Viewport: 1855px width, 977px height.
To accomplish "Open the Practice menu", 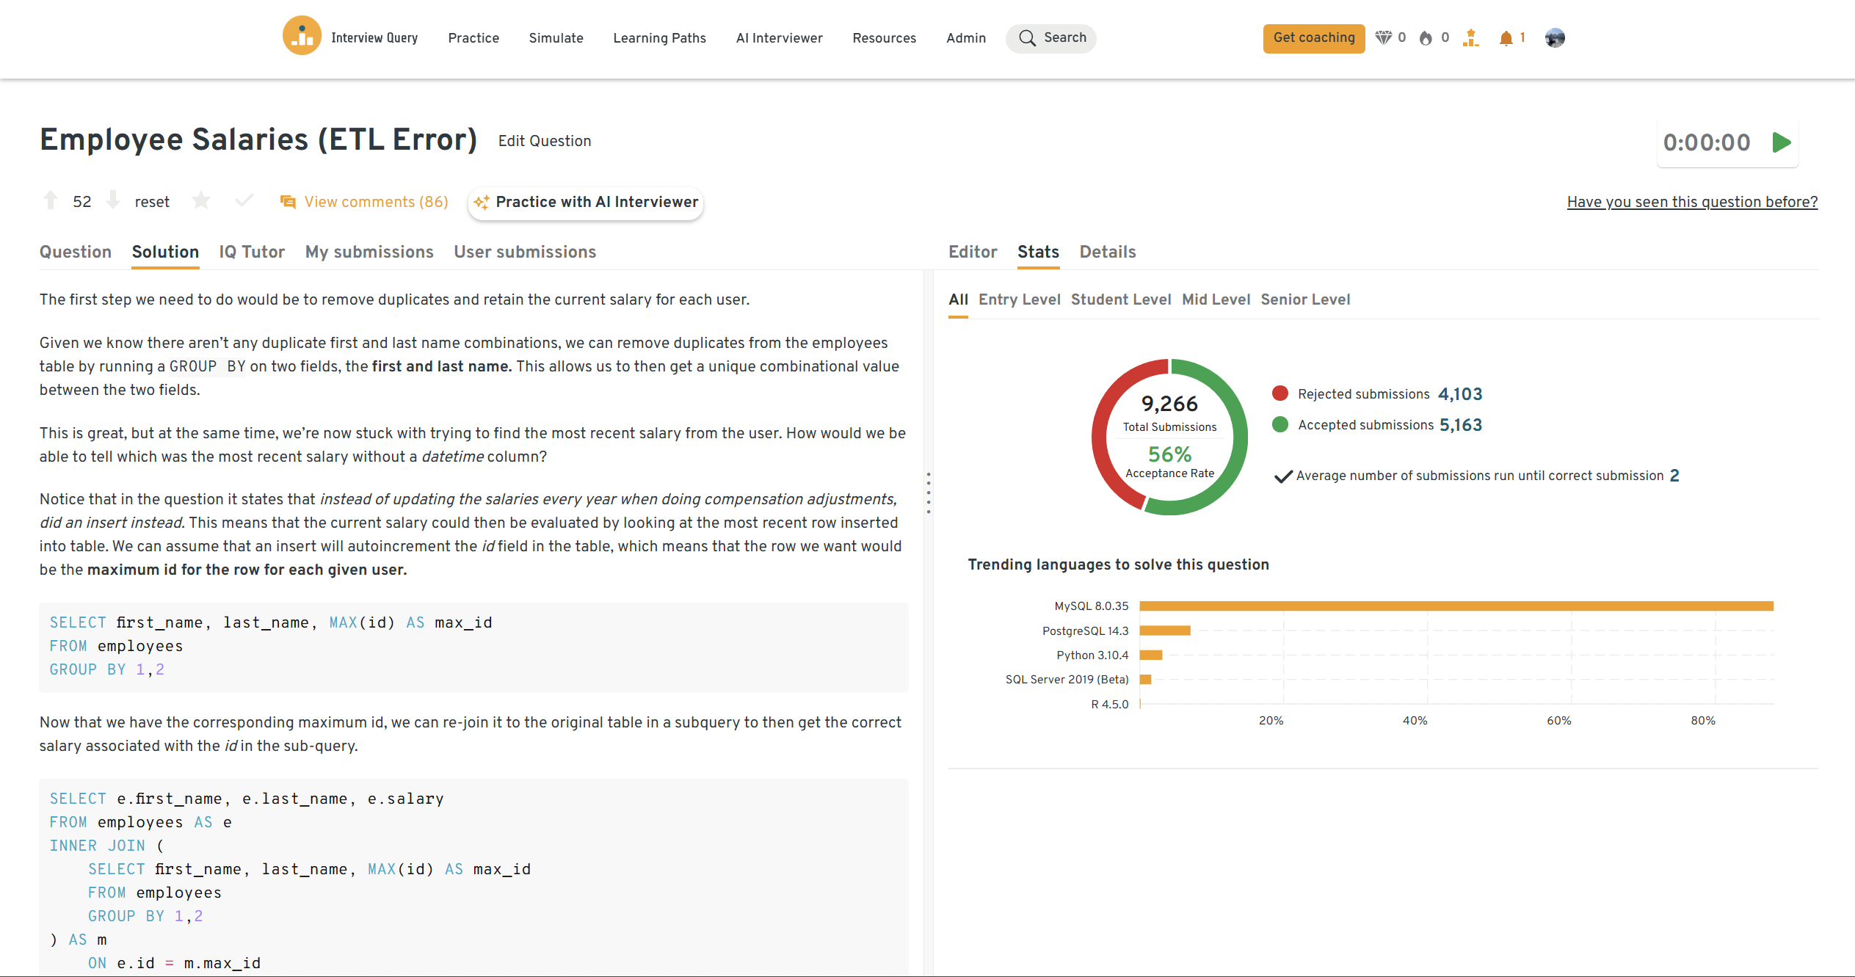I will click(473, 38).
